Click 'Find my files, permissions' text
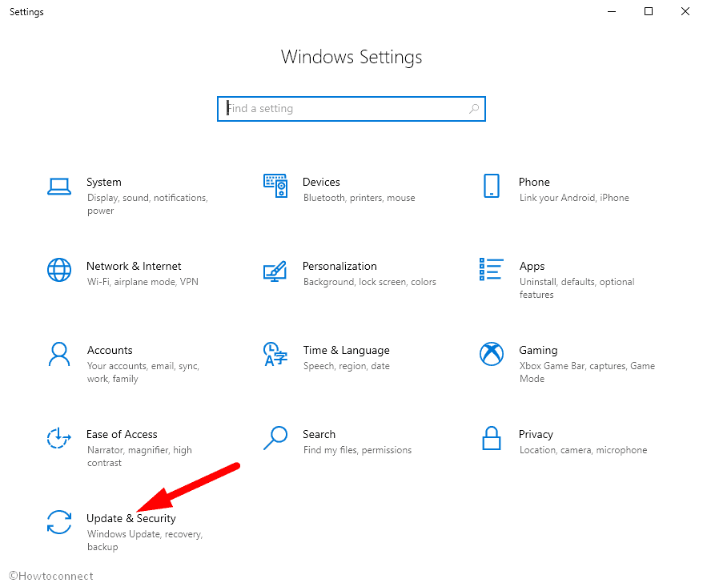Image resolution: width=703 pixels, height=587 pixels. 357,450
